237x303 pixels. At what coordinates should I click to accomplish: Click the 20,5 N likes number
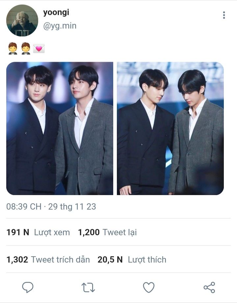[110, 260]
